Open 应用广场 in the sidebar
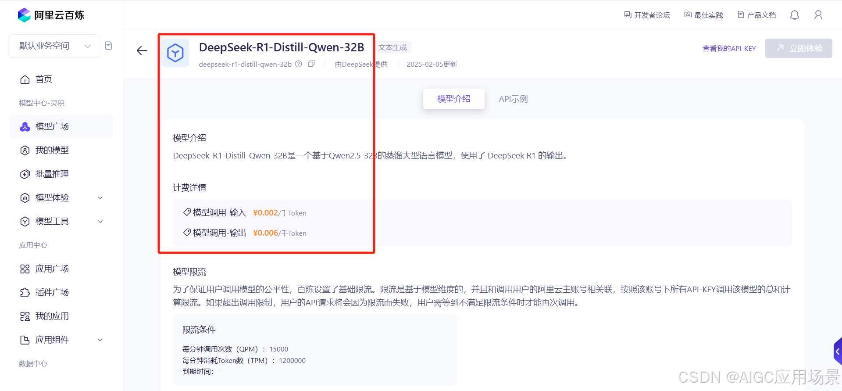 [x=61, y=269]
